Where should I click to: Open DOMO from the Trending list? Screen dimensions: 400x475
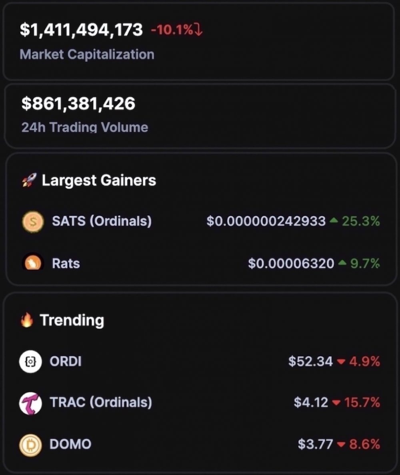tap(70, 444)
